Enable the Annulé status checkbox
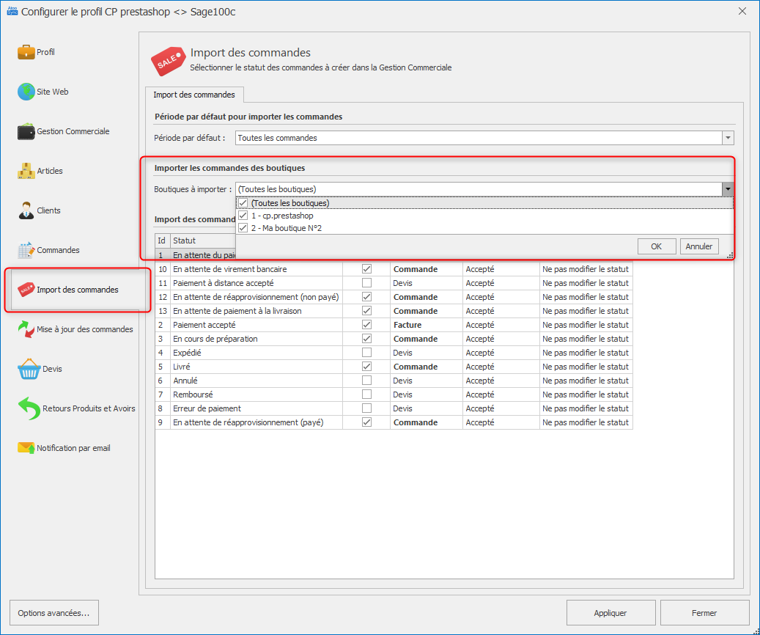Image resolution: width=760 pixels, height=635 pixels. [x=367, y=381]
